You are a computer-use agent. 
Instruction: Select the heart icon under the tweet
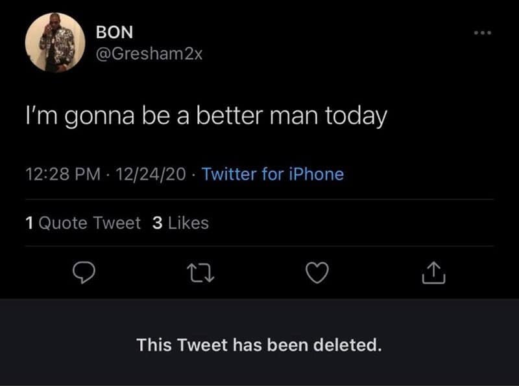[318, 274]
